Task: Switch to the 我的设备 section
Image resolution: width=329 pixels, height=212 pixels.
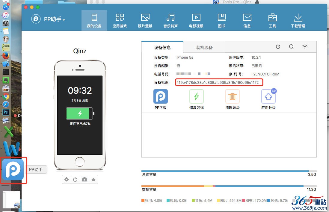Action: [x=94, y=20]
